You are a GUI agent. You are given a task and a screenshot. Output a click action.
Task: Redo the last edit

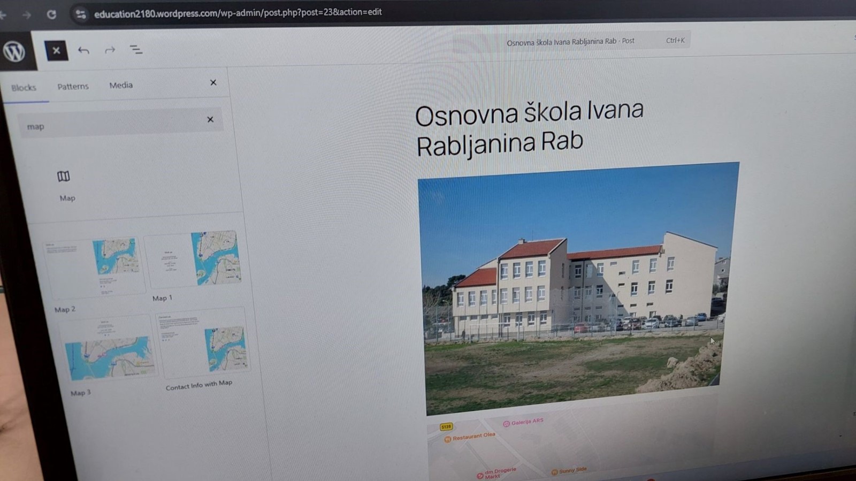[x=110, y=50]
